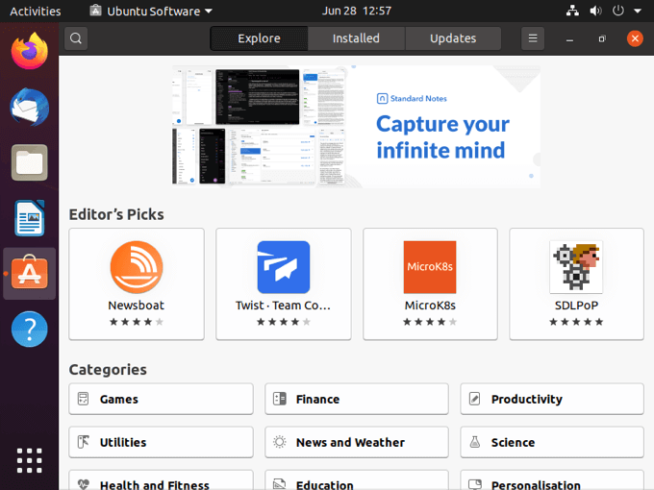654x490 pixels.
Task: Open the Finance category
Action: pyautogui.click(x=357, y=399)
